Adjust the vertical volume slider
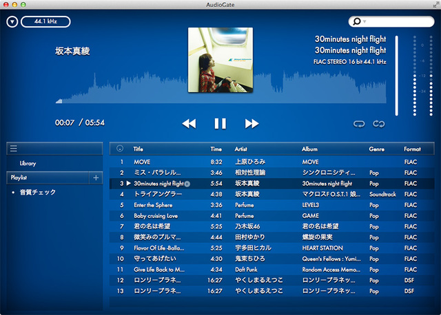This screenshot has width=441, height=315. tap(397, 76)
